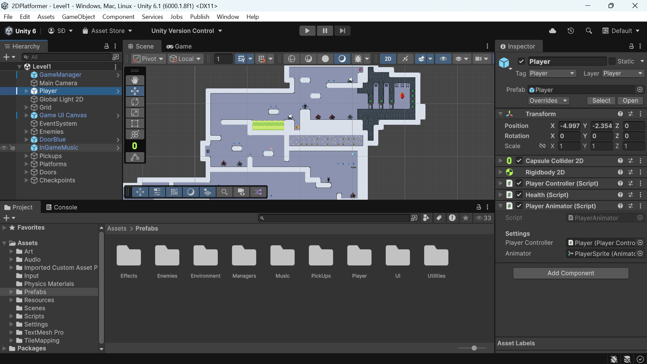Click the Step frame button
This screenshot has width=647, height=364.
(x=342, y=31)
